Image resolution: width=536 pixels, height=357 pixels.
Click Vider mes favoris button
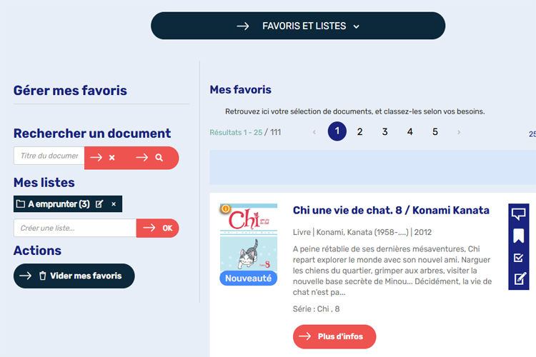coord(74,276)
